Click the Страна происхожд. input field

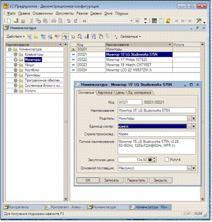(x=156, y=134)
